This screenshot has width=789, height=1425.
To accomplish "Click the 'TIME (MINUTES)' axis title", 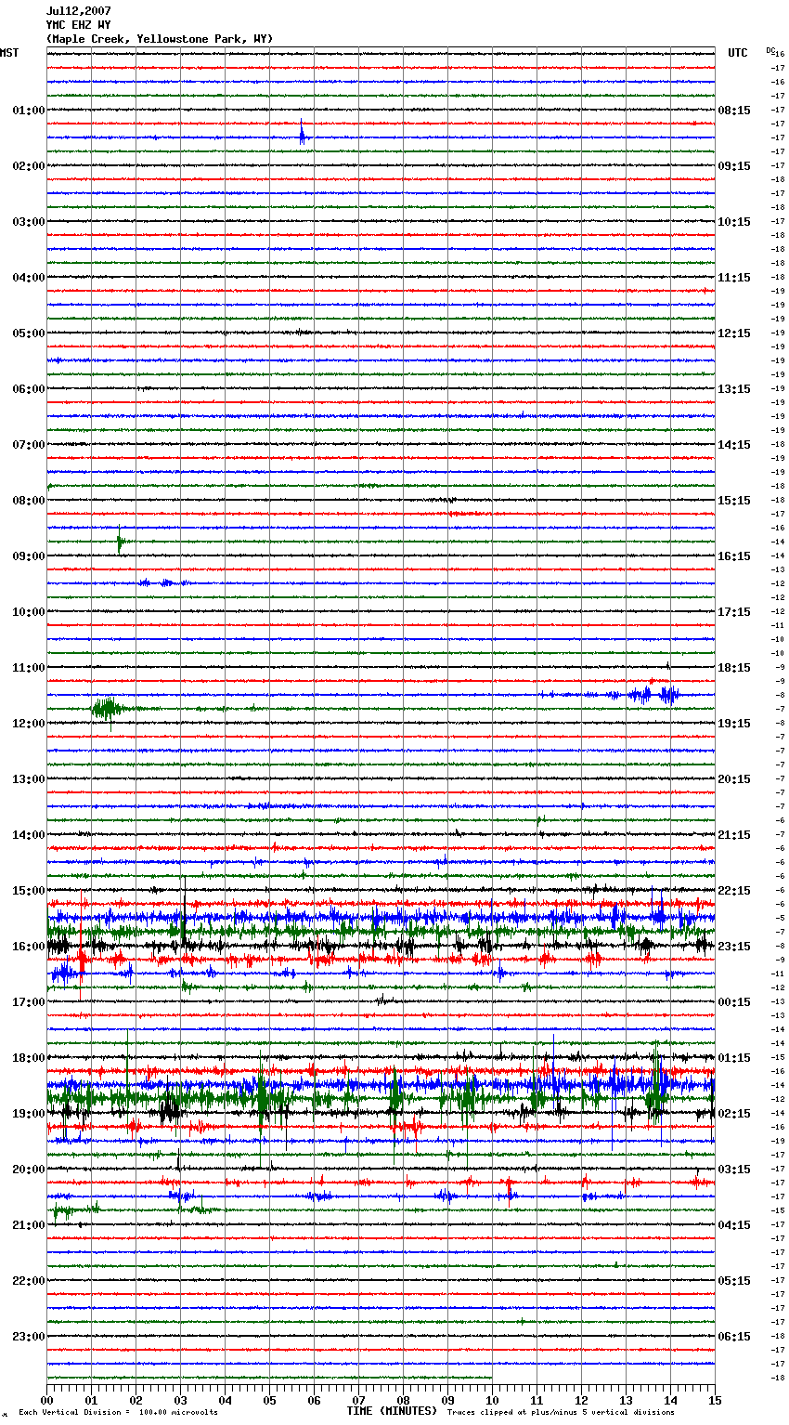I will (392, 1411).
